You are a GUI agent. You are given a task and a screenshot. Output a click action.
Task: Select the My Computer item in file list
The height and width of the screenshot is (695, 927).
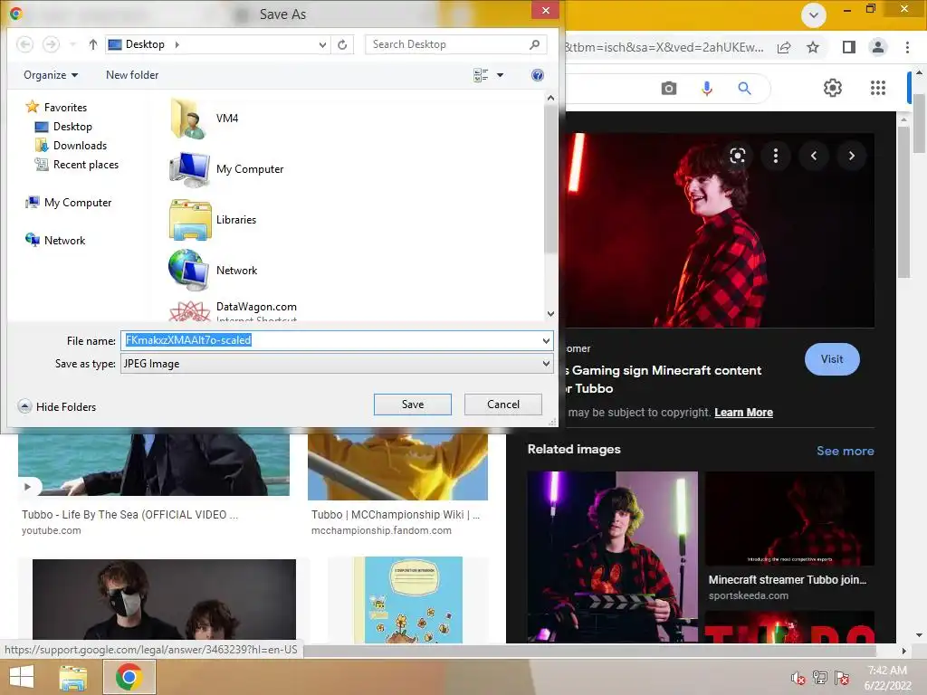click(x=227, y=169)
